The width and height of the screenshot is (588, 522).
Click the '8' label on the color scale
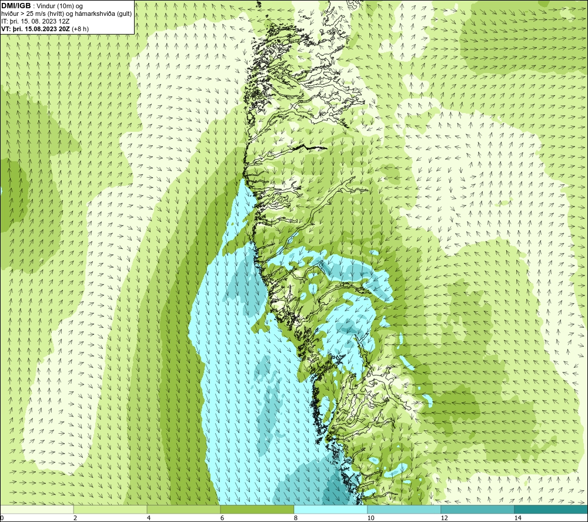pyautogui.click(x=296, y=518)
